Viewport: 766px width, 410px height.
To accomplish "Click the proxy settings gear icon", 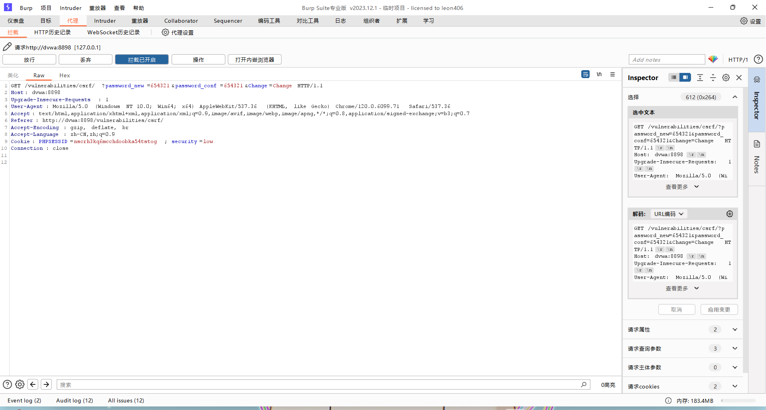I will pyautogui.click(x=165, y=32).
